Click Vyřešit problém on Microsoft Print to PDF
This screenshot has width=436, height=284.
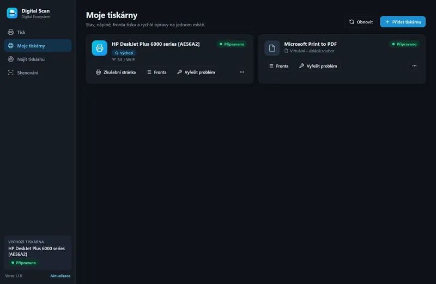coord(318,66)
